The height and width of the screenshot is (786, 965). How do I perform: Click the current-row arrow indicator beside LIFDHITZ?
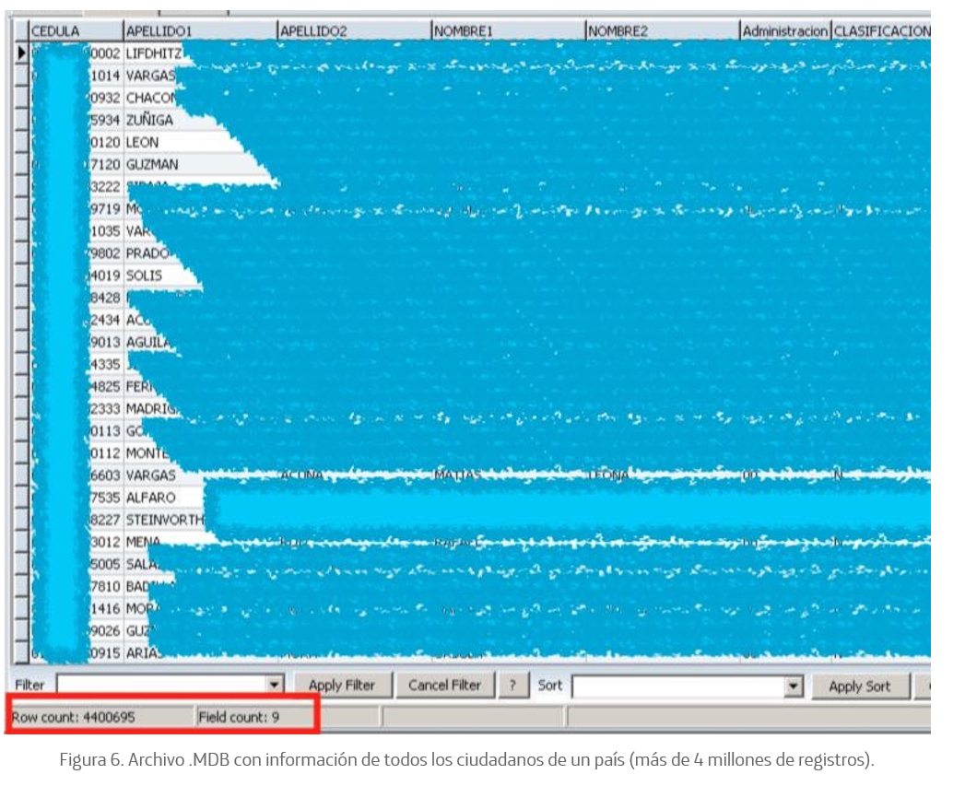pos(20,53)
